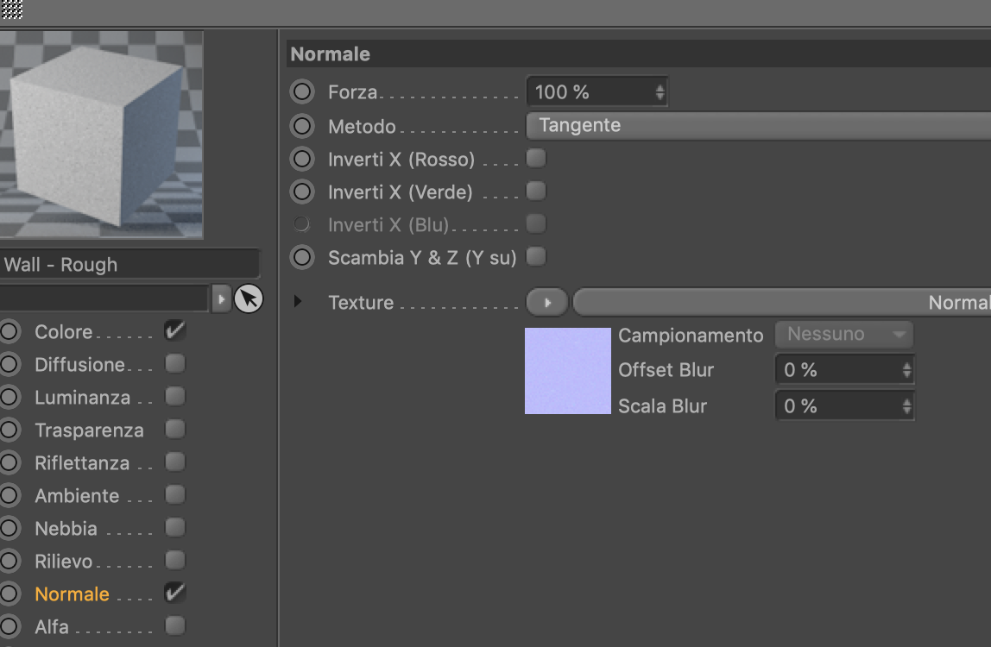Select the Normale channel in the list

click(72, 594)
